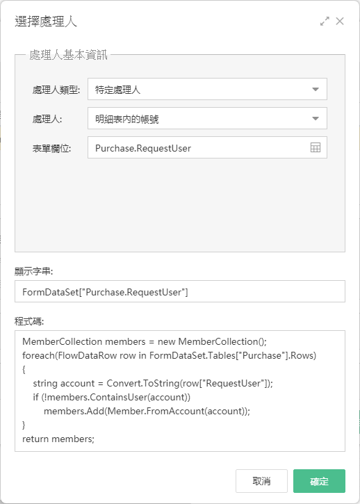Open the table picker icon in 表單欄位
Viewport: 360px width, 504px height.
pyautogui.click(x=316, y=148)
